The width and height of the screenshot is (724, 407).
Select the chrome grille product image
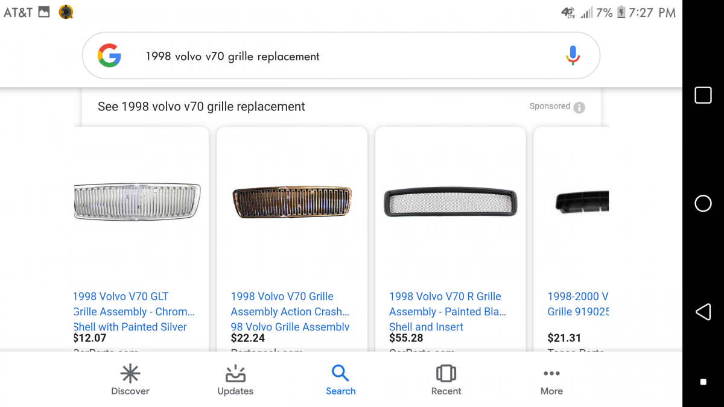(136, 202)
